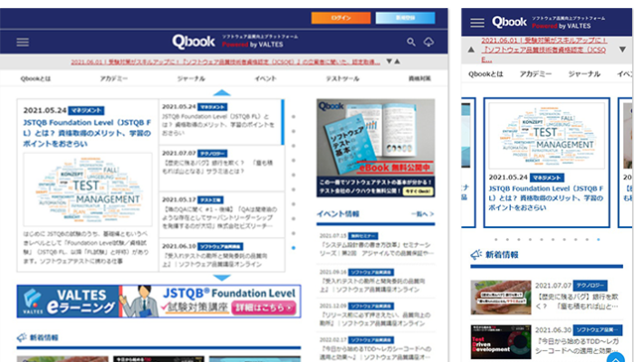The width and height of the screenshot is (634, 362).
Task: Click megaphone icon beside desktop 新着情報 heading
Action: pyautogui.click(x=22, y=338)
